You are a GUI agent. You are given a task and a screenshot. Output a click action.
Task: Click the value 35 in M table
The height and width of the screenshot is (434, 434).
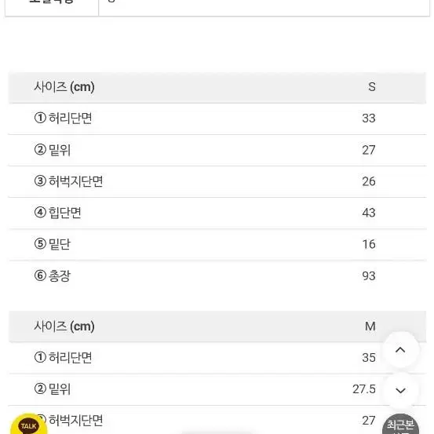click(x=369, y=358)
